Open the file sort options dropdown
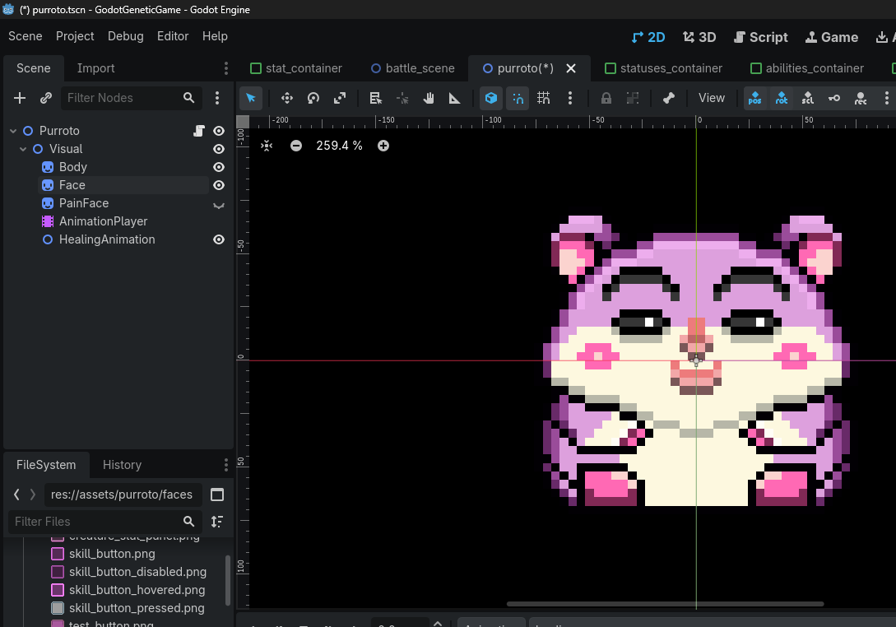The width and height of the screenshot is (896, 627). pos(217,522)
